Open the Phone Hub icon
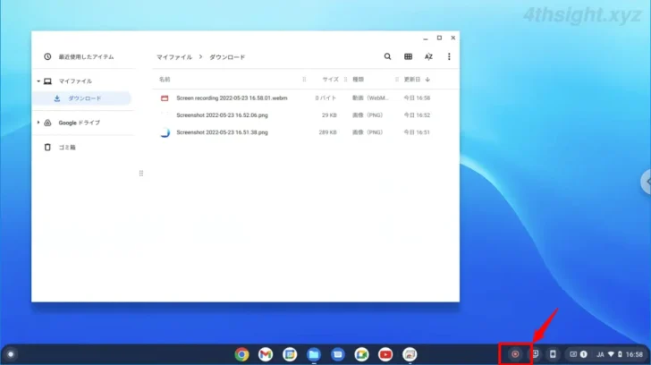The height and width of the screenshot is (365, 651). (x=553, y=354)
